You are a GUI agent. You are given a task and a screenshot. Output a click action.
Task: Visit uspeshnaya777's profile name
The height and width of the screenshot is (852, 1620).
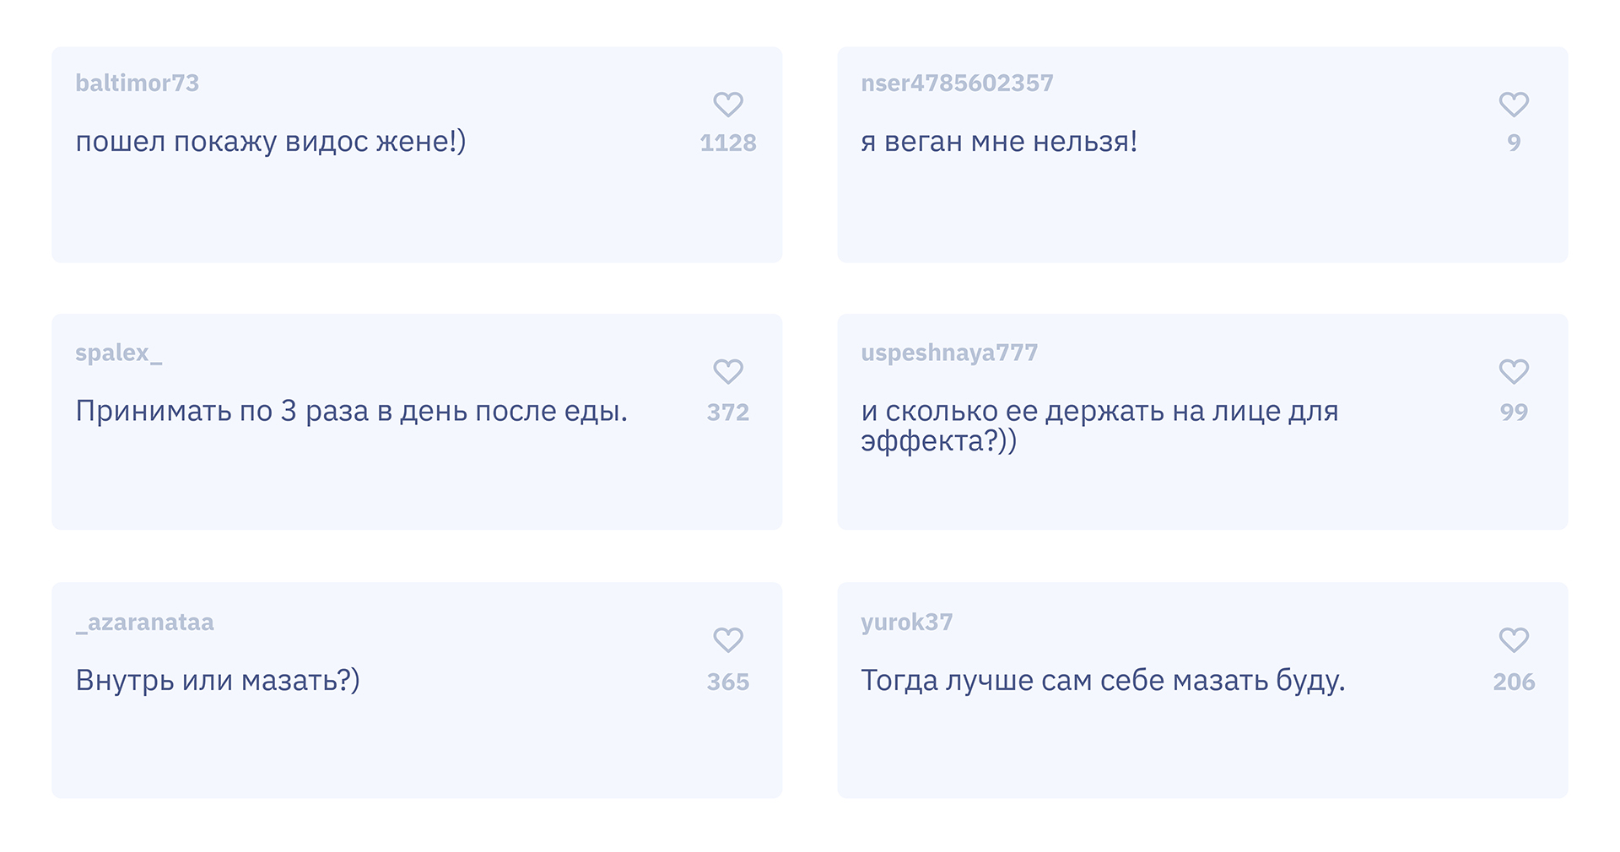tap(948, 353)
